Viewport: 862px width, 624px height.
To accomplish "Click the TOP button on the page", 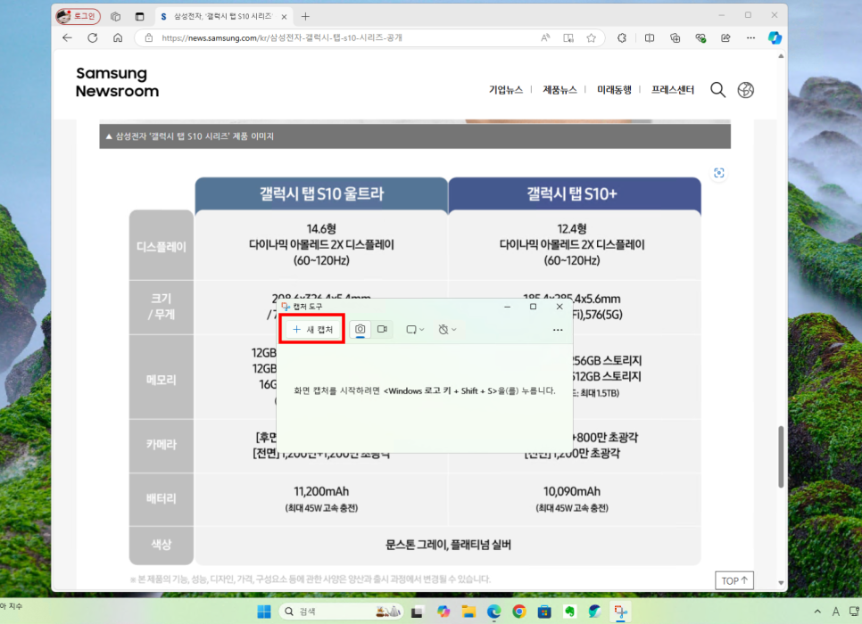I will [734, 580].
